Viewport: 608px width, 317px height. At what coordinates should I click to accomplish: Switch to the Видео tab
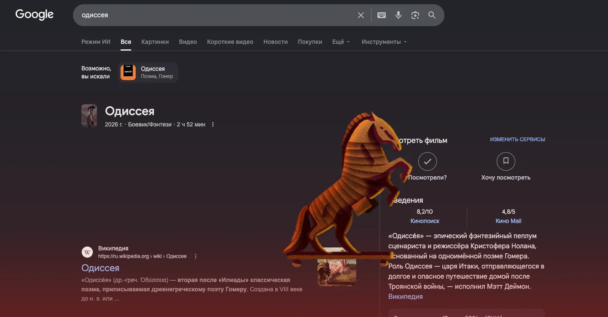coord(188,42)
